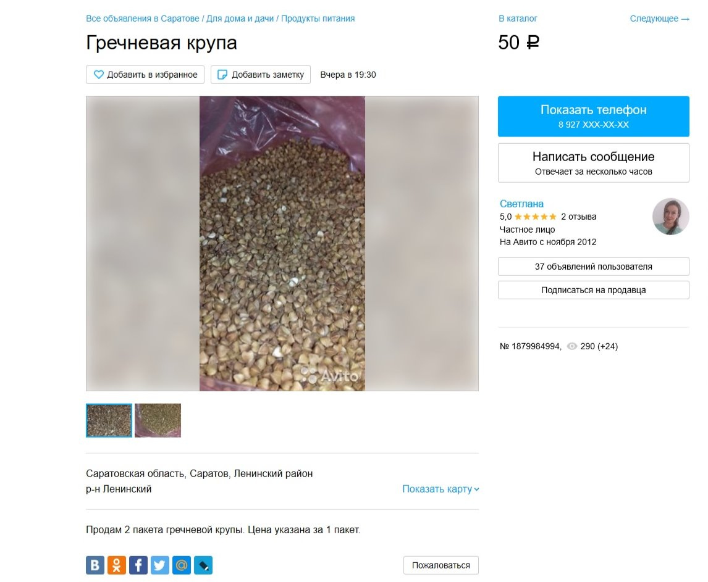Report listing with Пожаловаться button
This screenshot has height=582, width=708.
[440, 565]
